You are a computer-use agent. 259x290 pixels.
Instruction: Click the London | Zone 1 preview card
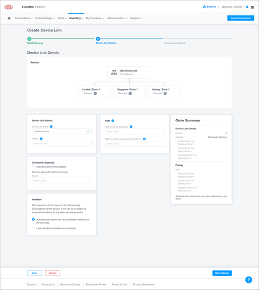click(95, 92)
